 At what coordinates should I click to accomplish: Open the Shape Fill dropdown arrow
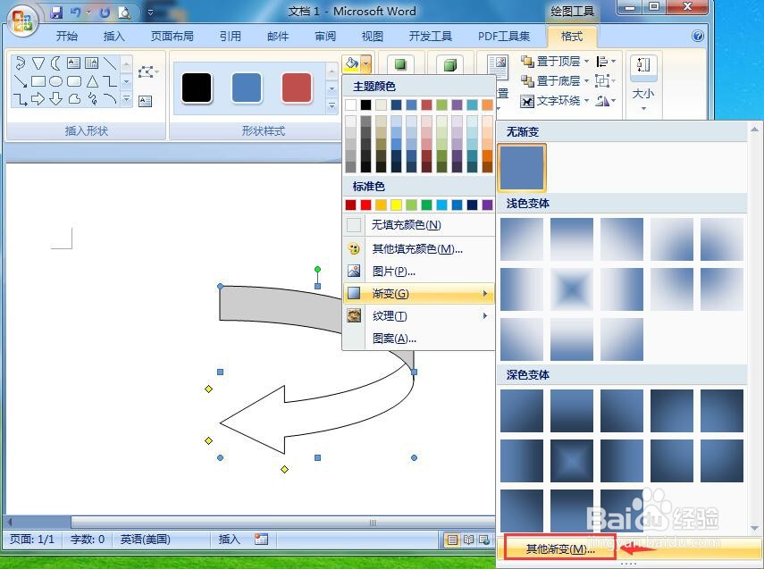[x=366, y=63]
